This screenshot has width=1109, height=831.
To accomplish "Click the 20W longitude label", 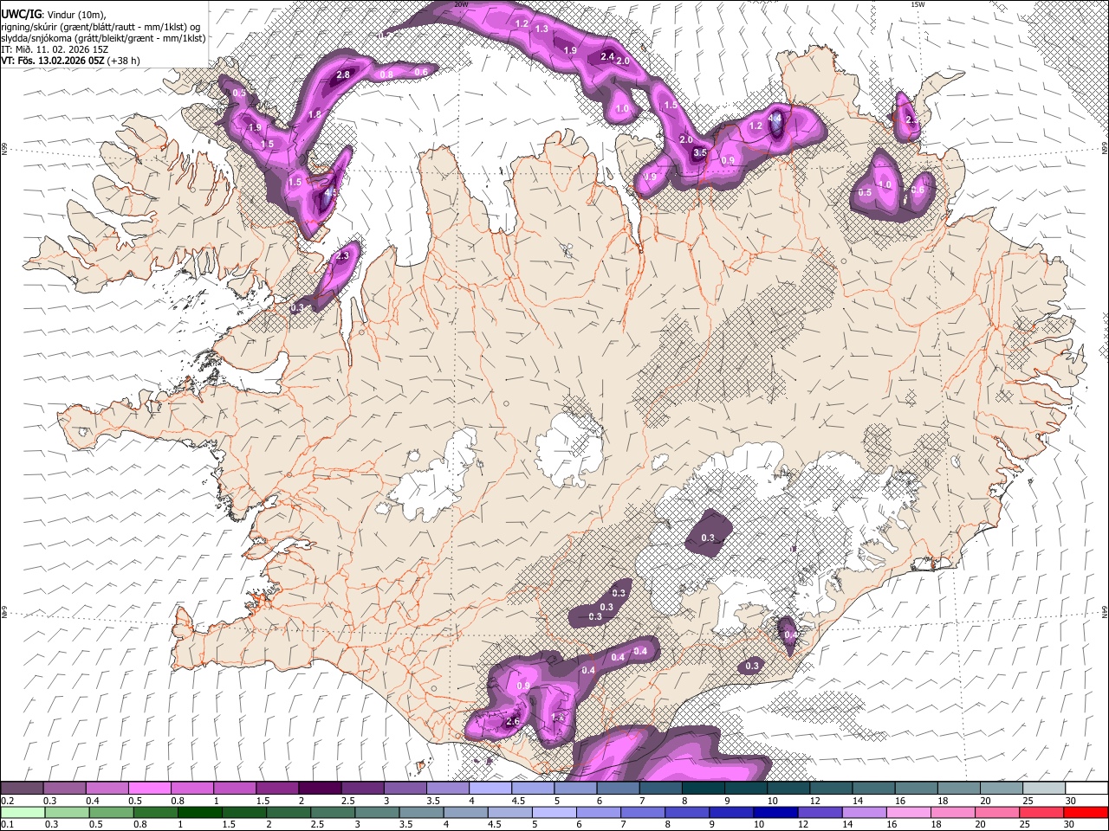I will click(461, 4).
